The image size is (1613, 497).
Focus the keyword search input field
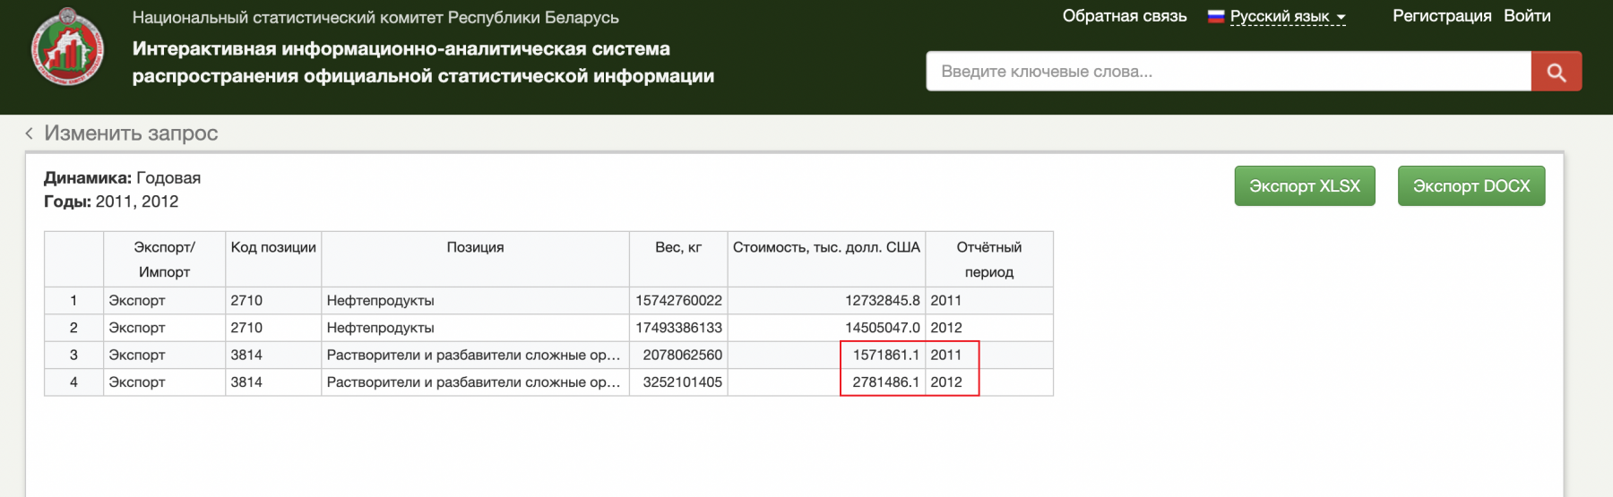coord(1229,72)
